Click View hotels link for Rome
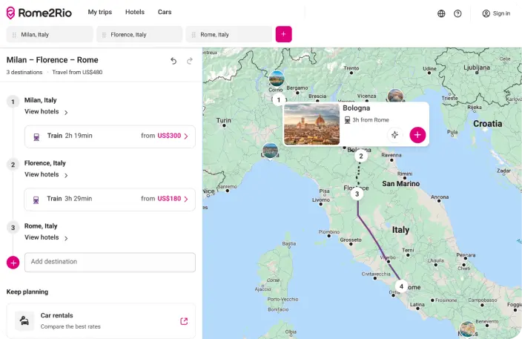Screen dimensions: 522x339 tap(42, 237)
